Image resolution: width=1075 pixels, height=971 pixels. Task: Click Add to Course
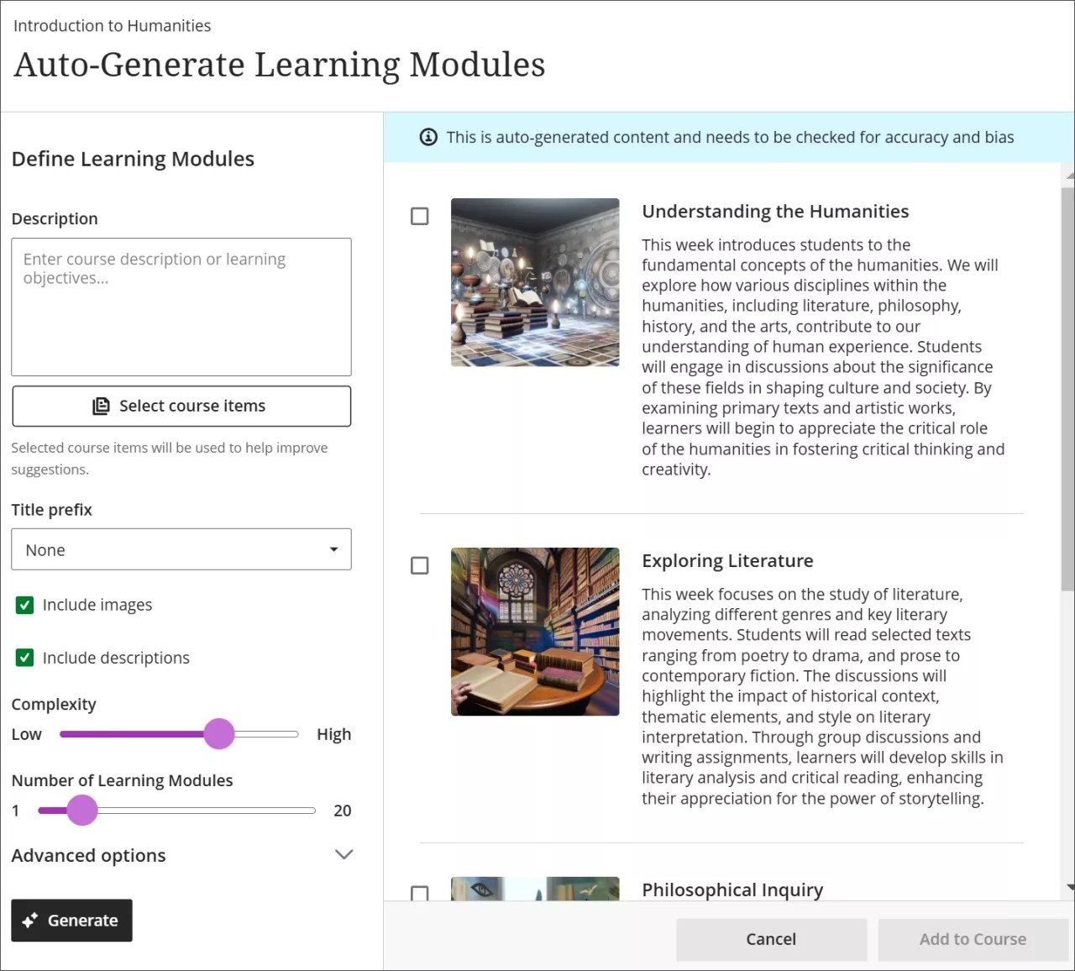pyautogui.click(x=972, y=939)
